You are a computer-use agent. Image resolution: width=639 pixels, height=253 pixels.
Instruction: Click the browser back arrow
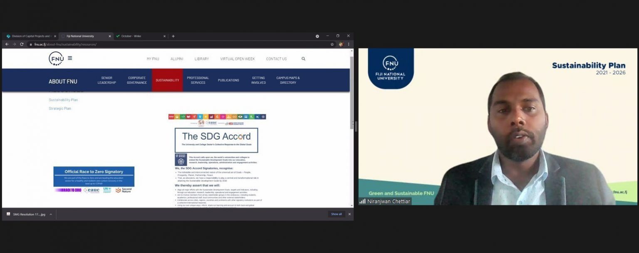pyautogui.click(x=7, y=44)
